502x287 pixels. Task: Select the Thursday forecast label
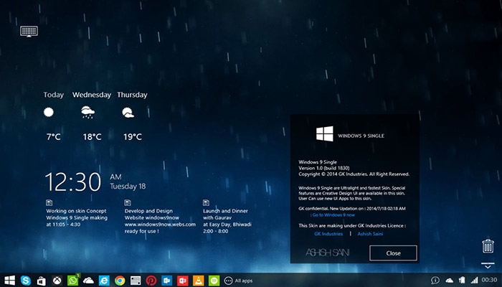(x=132, y=95)
